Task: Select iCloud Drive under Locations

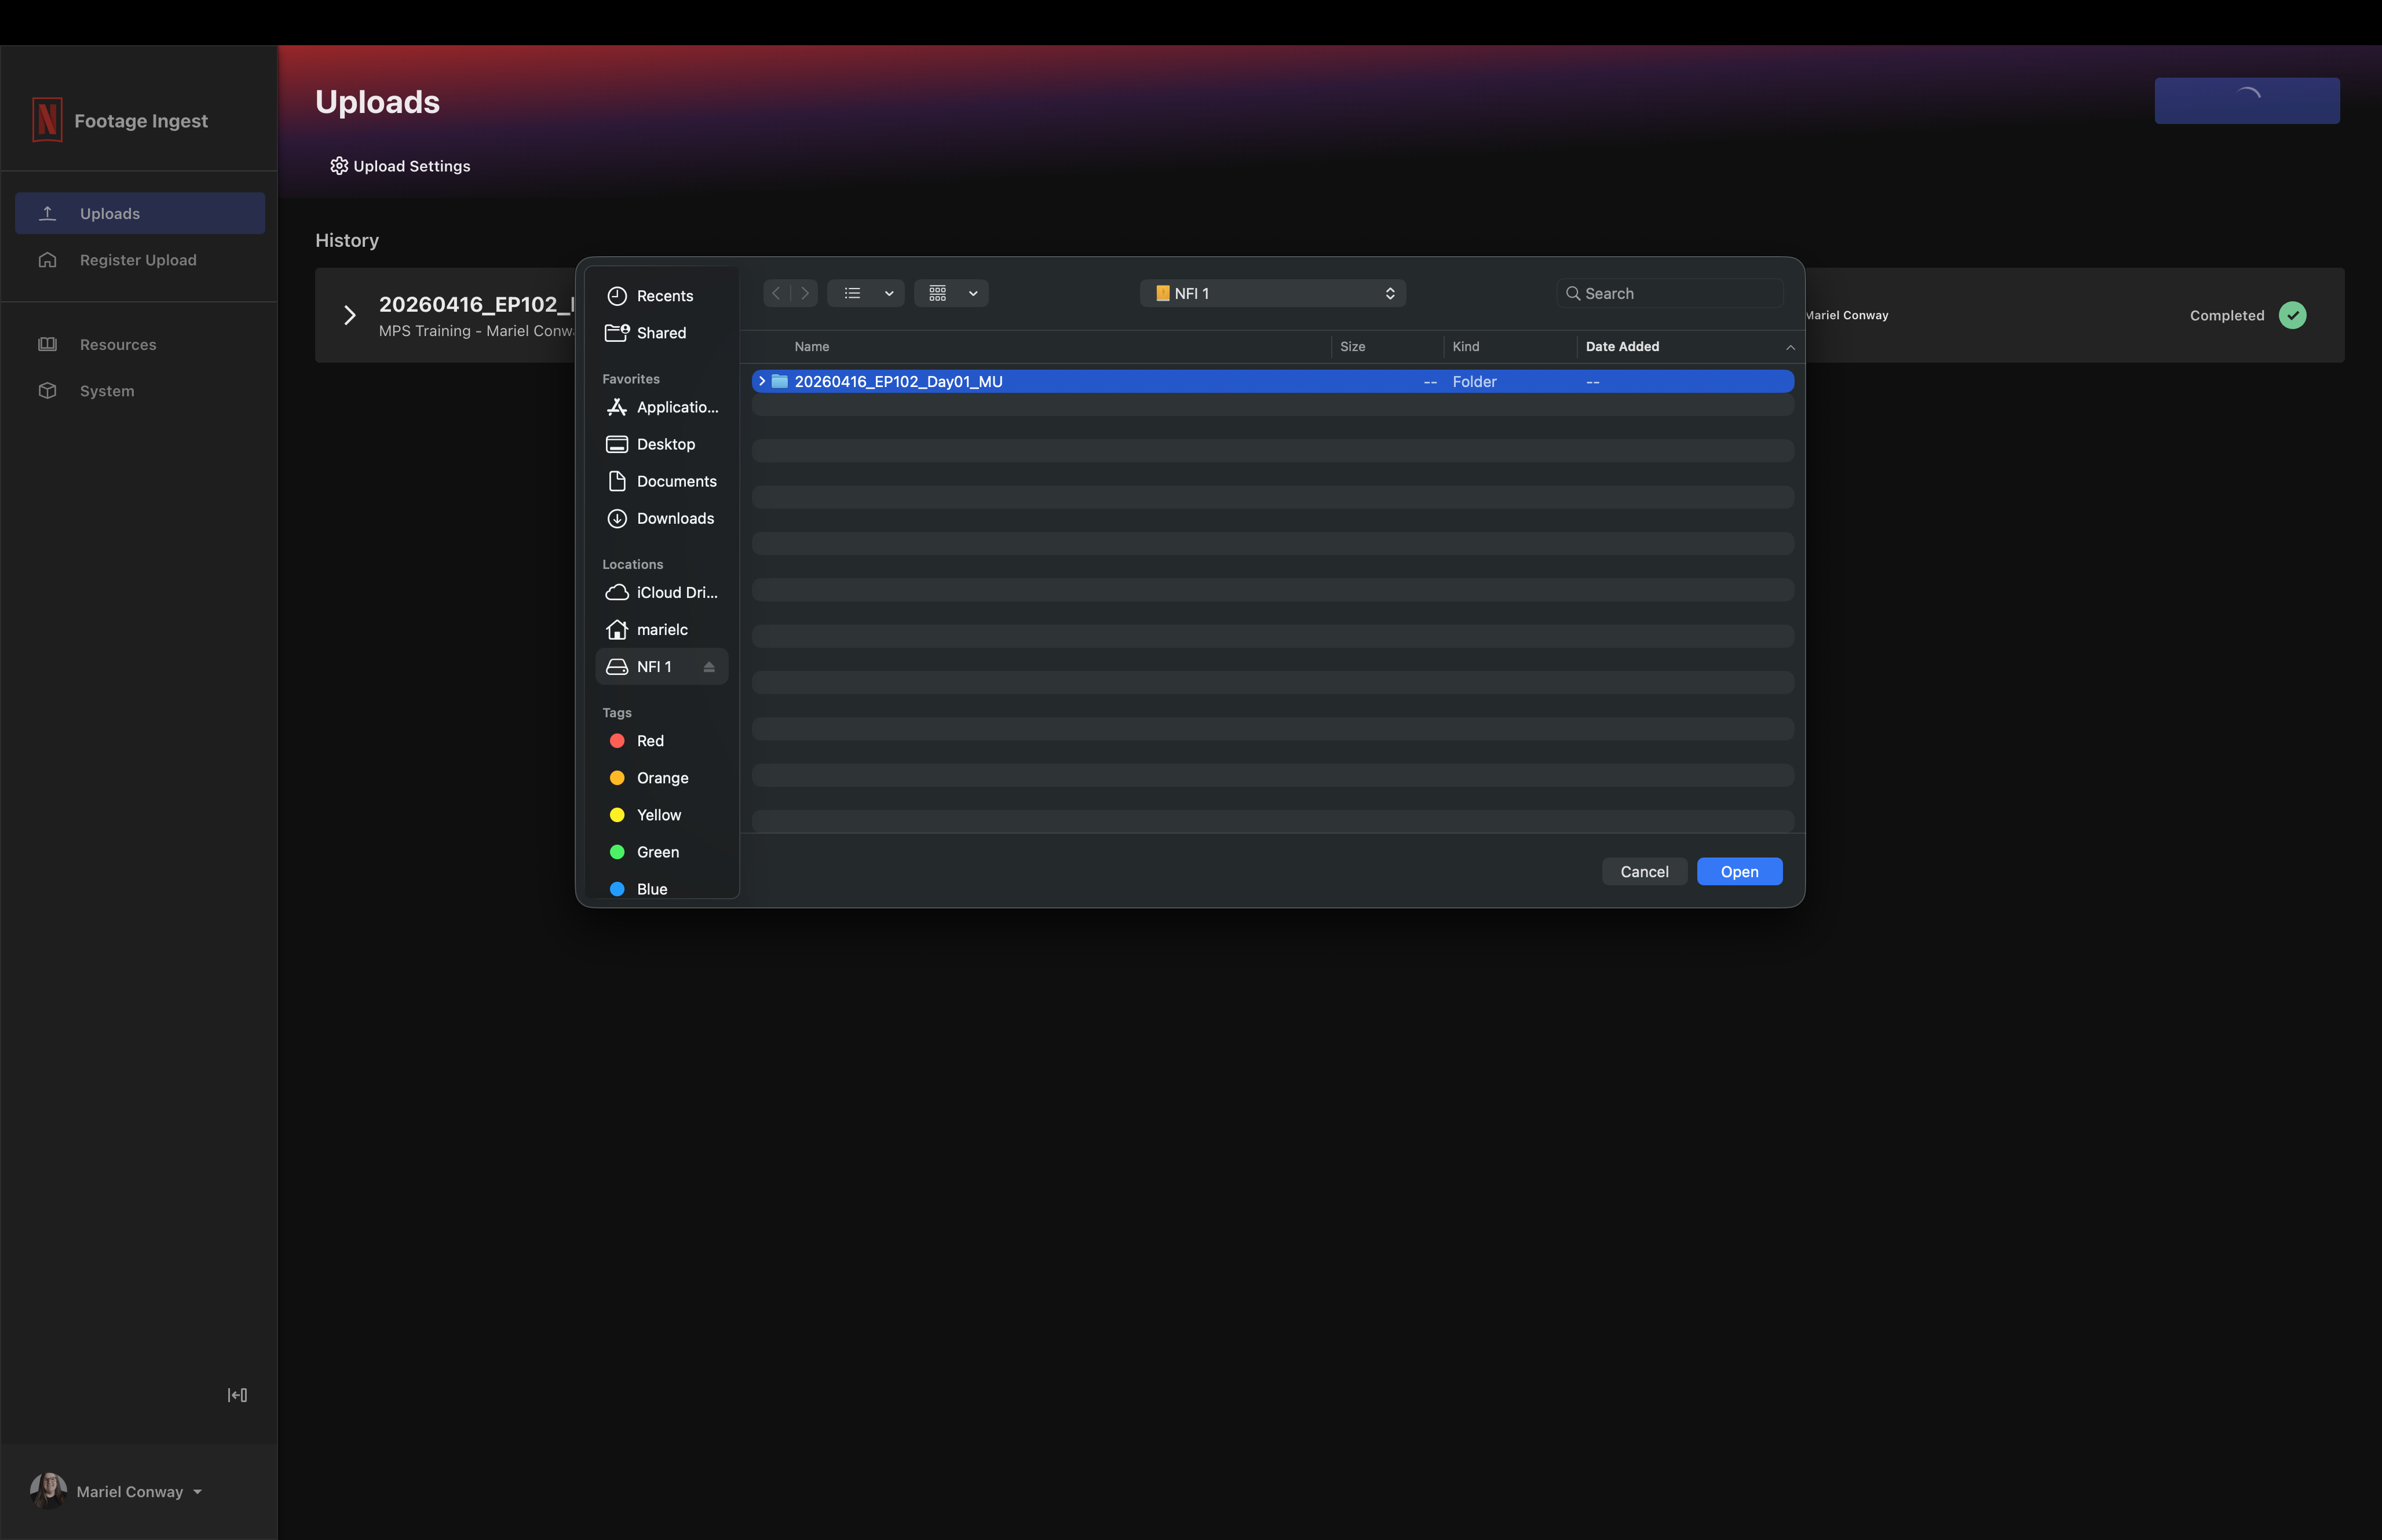Action: pyautogui.click(x=662, y=592)
